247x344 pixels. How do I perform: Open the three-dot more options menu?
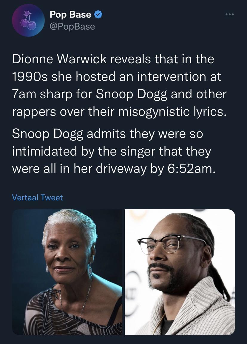(x=229, y=14)
